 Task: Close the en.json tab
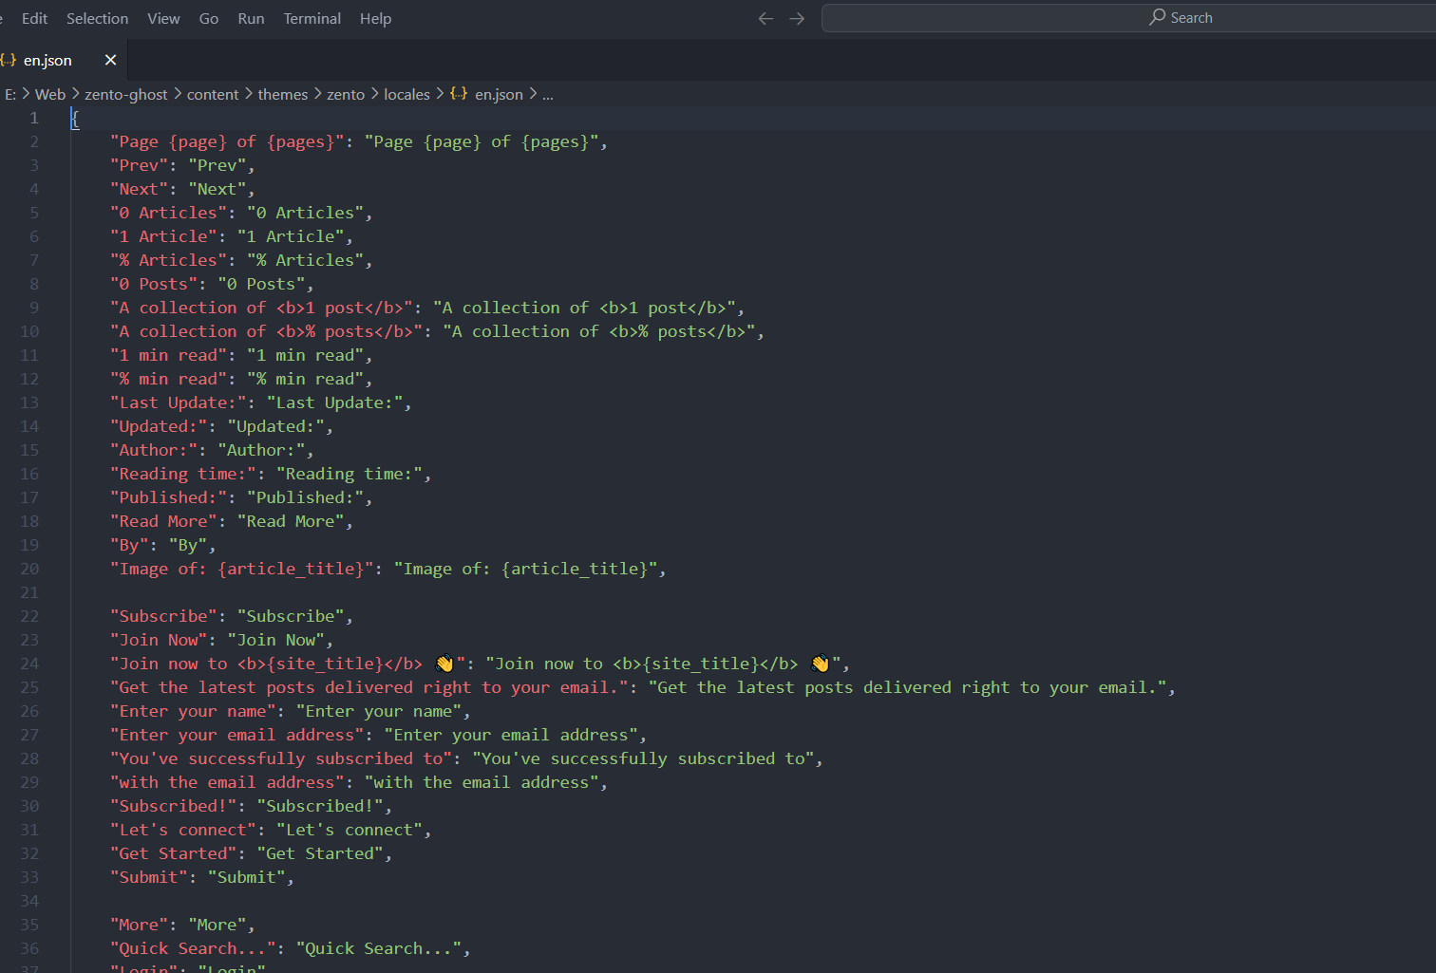pos(110,60)
